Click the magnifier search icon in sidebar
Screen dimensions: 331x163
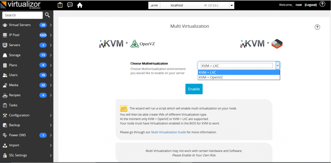pos(48,15)
